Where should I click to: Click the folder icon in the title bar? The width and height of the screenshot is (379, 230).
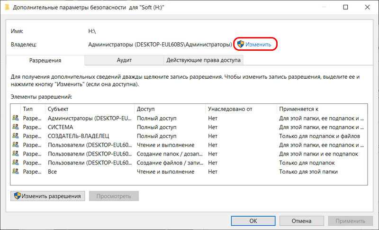5,7
